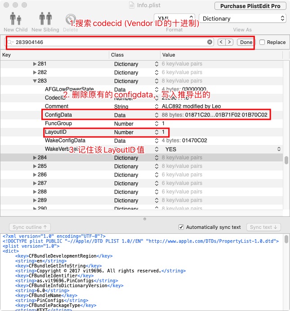
Task: Click the CFBundleDevelopmentRegion key in XML
Action: (62, 256)
